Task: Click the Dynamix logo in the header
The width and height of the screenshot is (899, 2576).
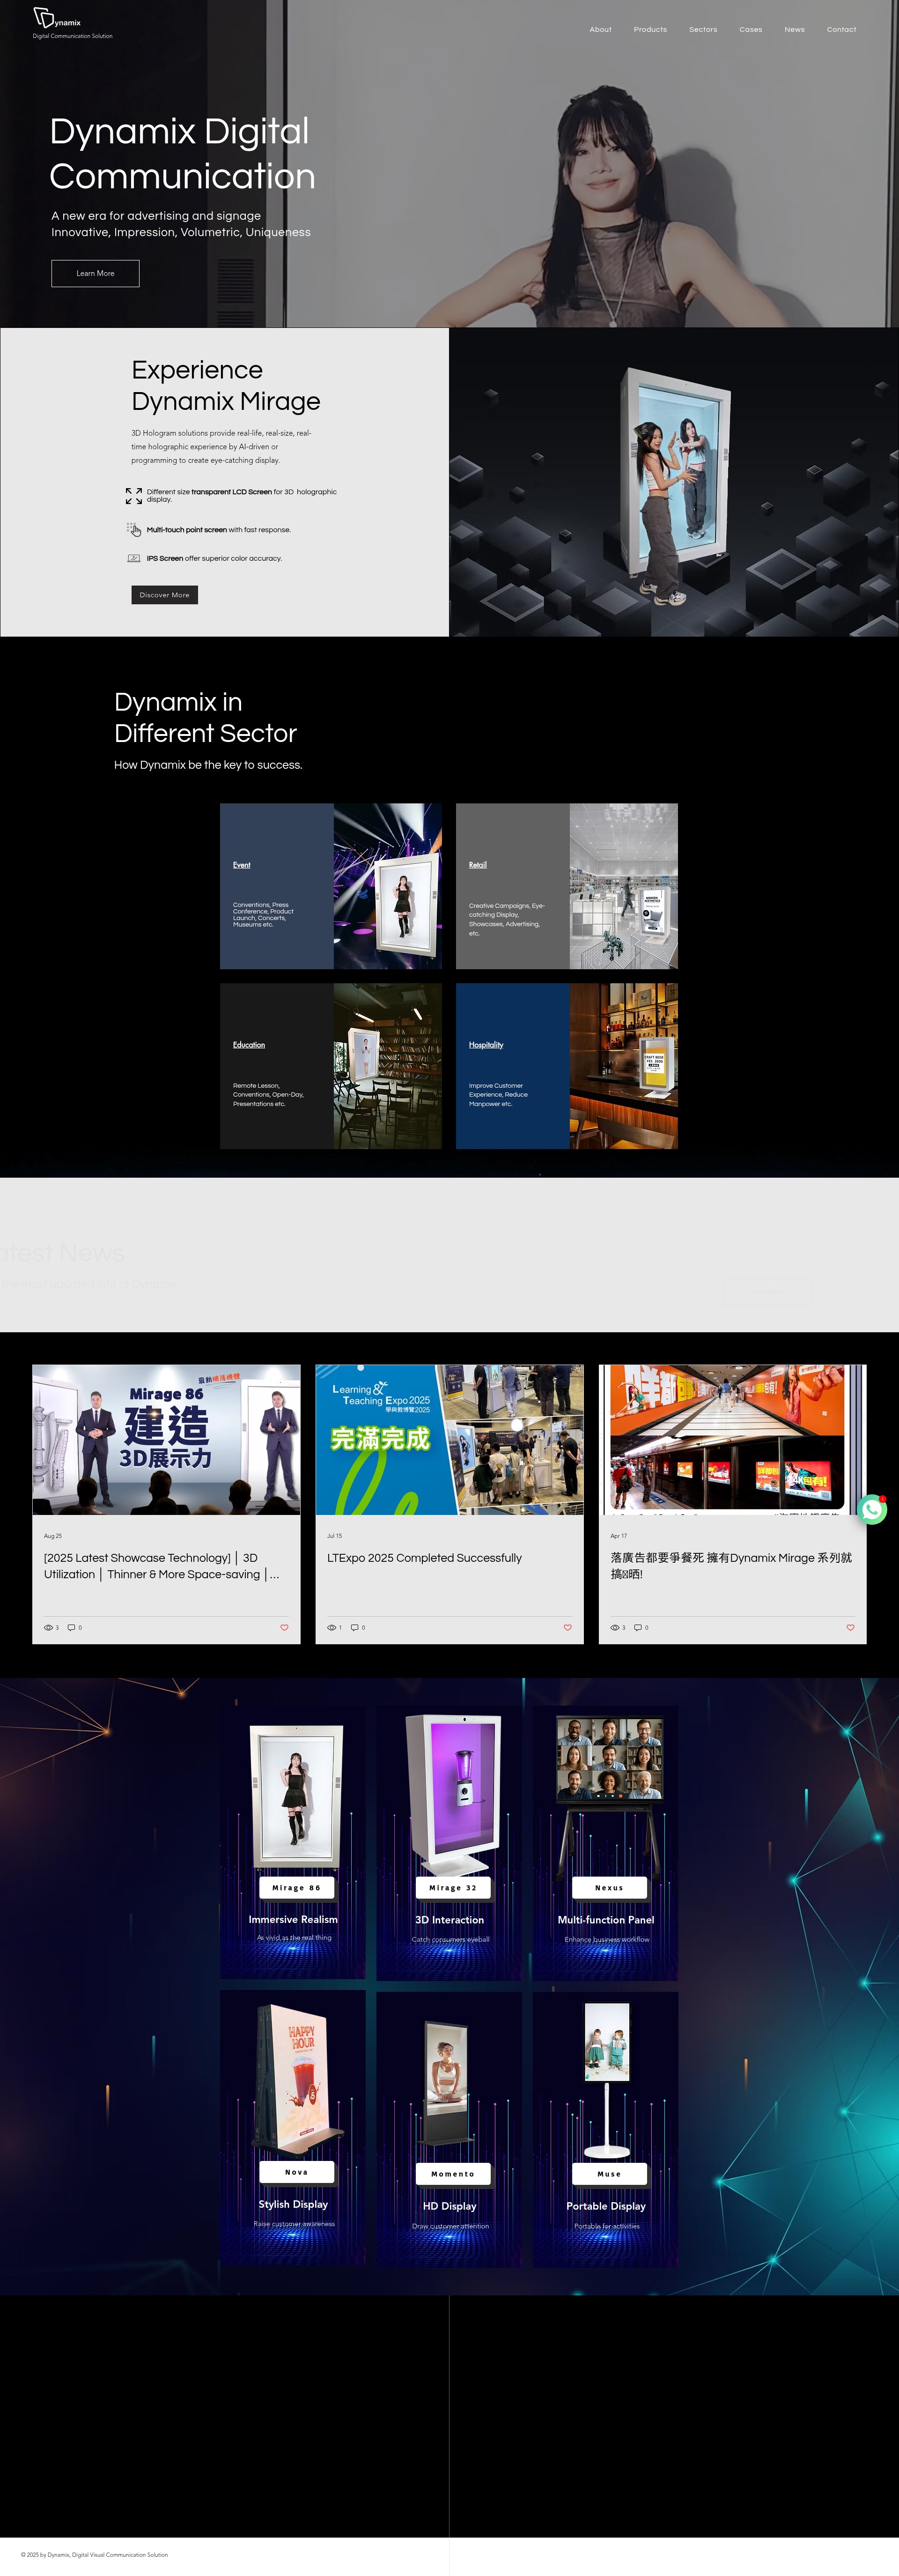Action: (x=57, y=18)
